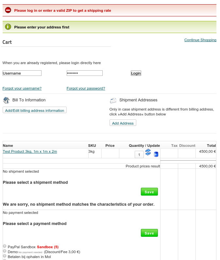
Task: Follow the Continue Shopping link
Action: [200, 40]
